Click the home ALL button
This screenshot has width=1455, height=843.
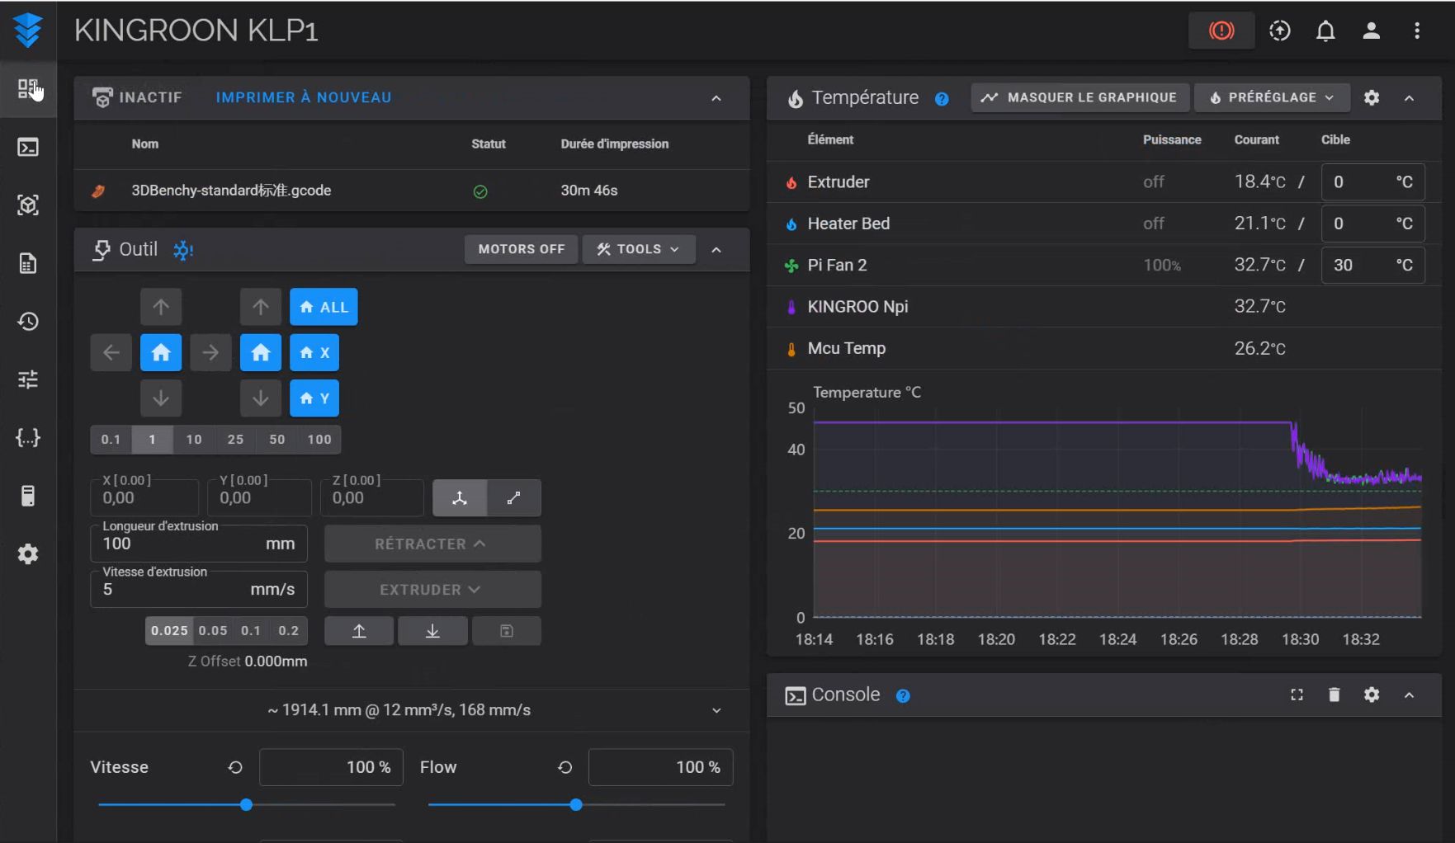click(324, 307)
